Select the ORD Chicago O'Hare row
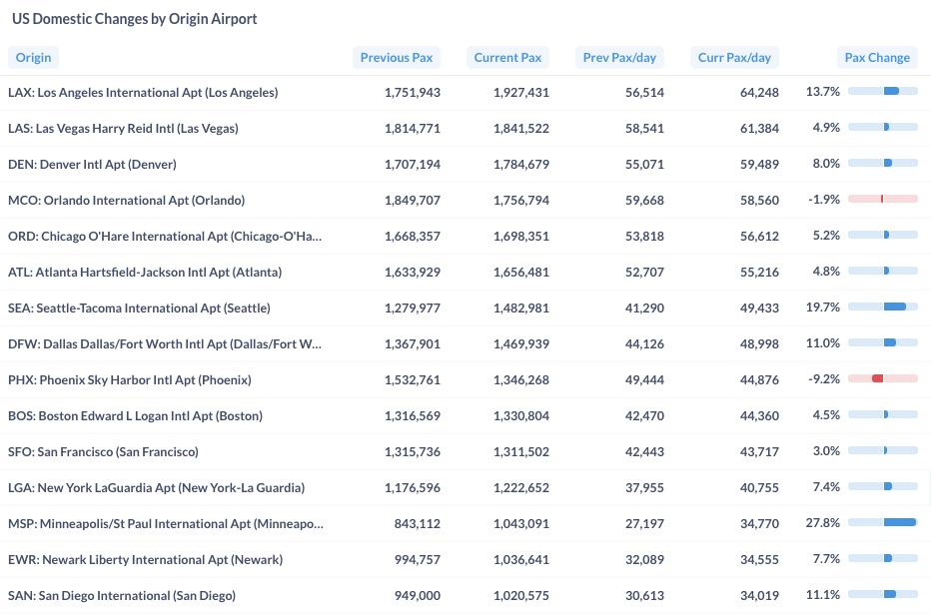The height and width of the screenshot is (614, 931). point(465,236)
